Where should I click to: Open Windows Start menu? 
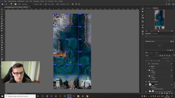point(2,96)
